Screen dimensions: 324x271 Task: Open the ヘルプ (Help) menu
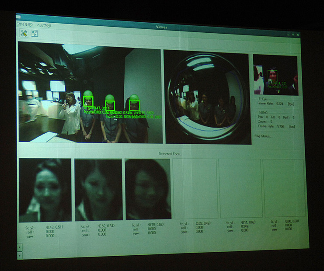tap(44, 25)
